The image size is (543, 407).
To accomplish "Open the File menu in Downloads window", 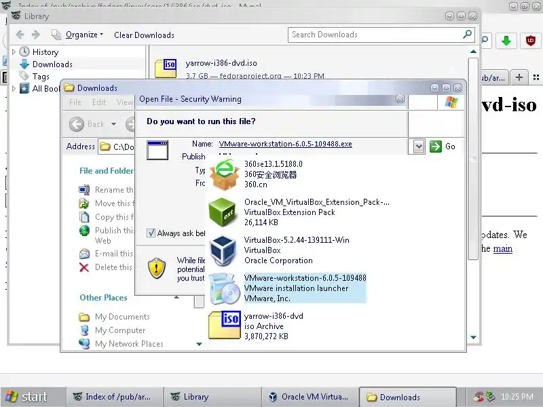I will (75, 102).
